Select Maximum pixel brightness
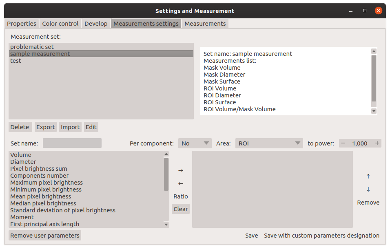This screenshot has width=390, height=249. point(86,183)
